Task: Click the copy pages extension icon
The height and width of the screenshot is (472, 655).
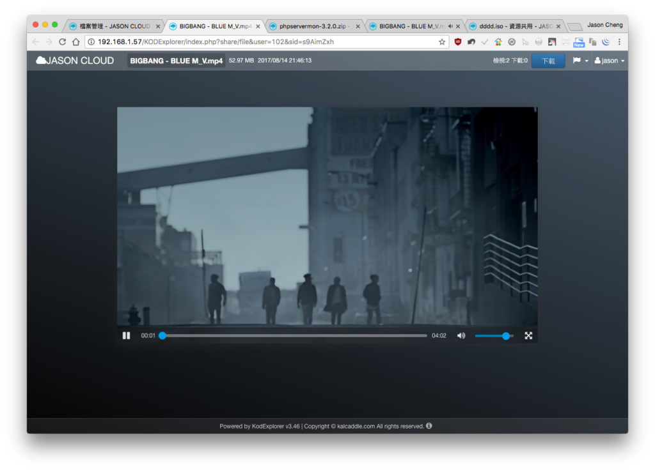Action: (592, 42)
